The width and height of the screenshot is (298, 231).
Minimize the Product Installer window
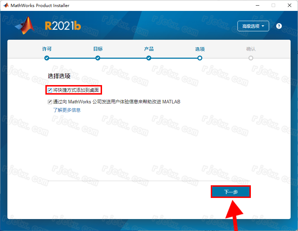[256, 5]
